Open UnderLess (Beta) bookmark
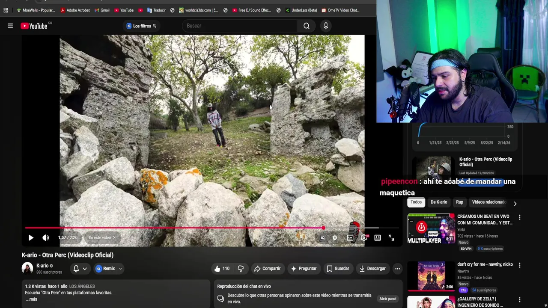548x308 pixels. pyautogui.click(x=301, y=10)
